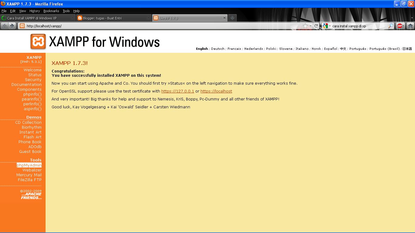The width and height of the screenshot is (415, 233).
Task: Open the Bookmarks menu
Action: click(x=51, y=11)
